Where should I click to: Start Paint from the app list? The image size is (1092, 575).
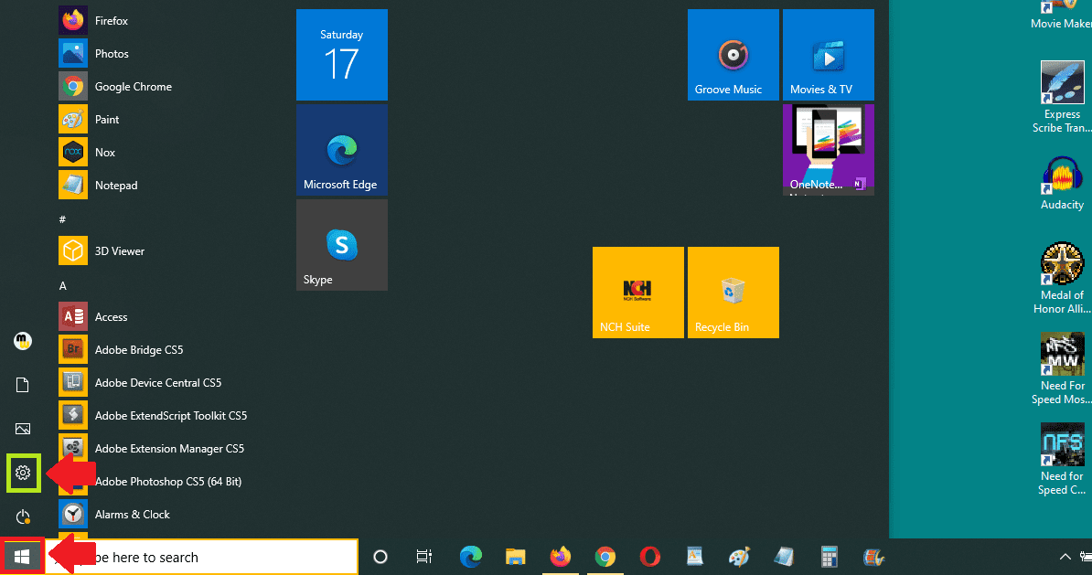[89, 119]
